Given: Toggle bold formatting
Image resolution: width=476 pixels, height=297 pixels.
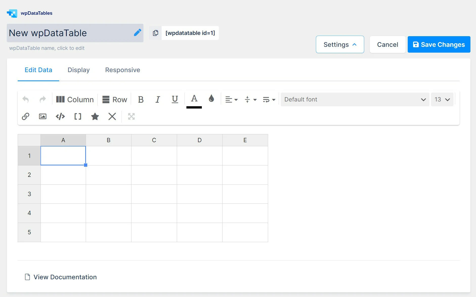Looking at the screenshot, I should tap(141, 99).
